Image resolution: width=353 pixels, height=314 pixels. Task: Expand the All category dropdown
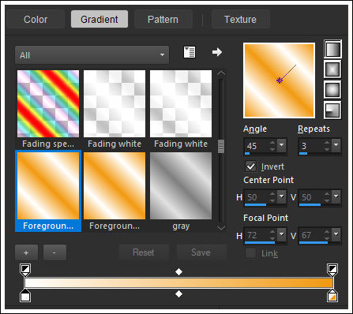click(92, 55)
